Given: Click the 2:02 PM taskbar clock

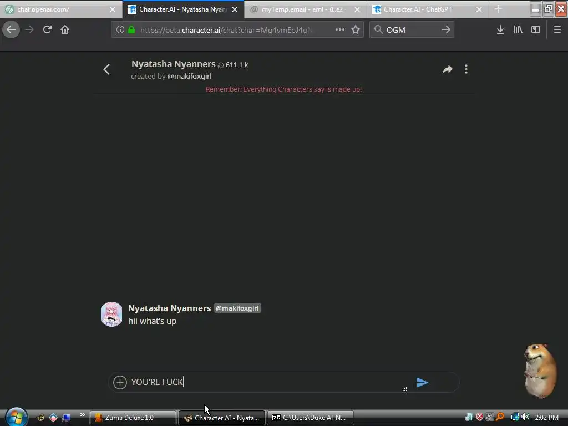Looking at the screenshot, I should [546, 418].
